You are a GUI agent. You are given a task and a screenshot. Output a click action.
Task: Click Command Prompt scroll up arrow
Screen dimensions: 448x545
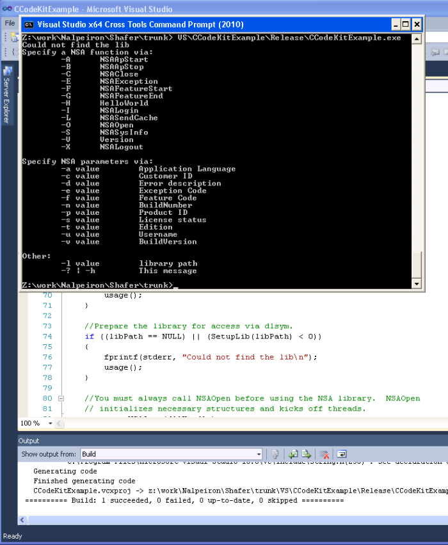417,39
